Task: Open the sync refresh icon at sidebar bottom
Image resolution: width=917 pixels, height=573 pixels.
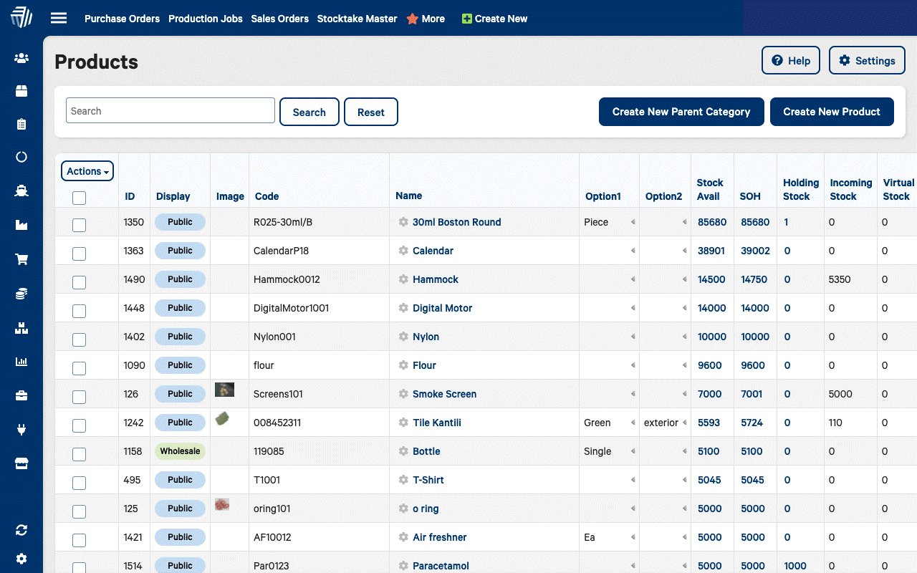Action: (21, 529)
